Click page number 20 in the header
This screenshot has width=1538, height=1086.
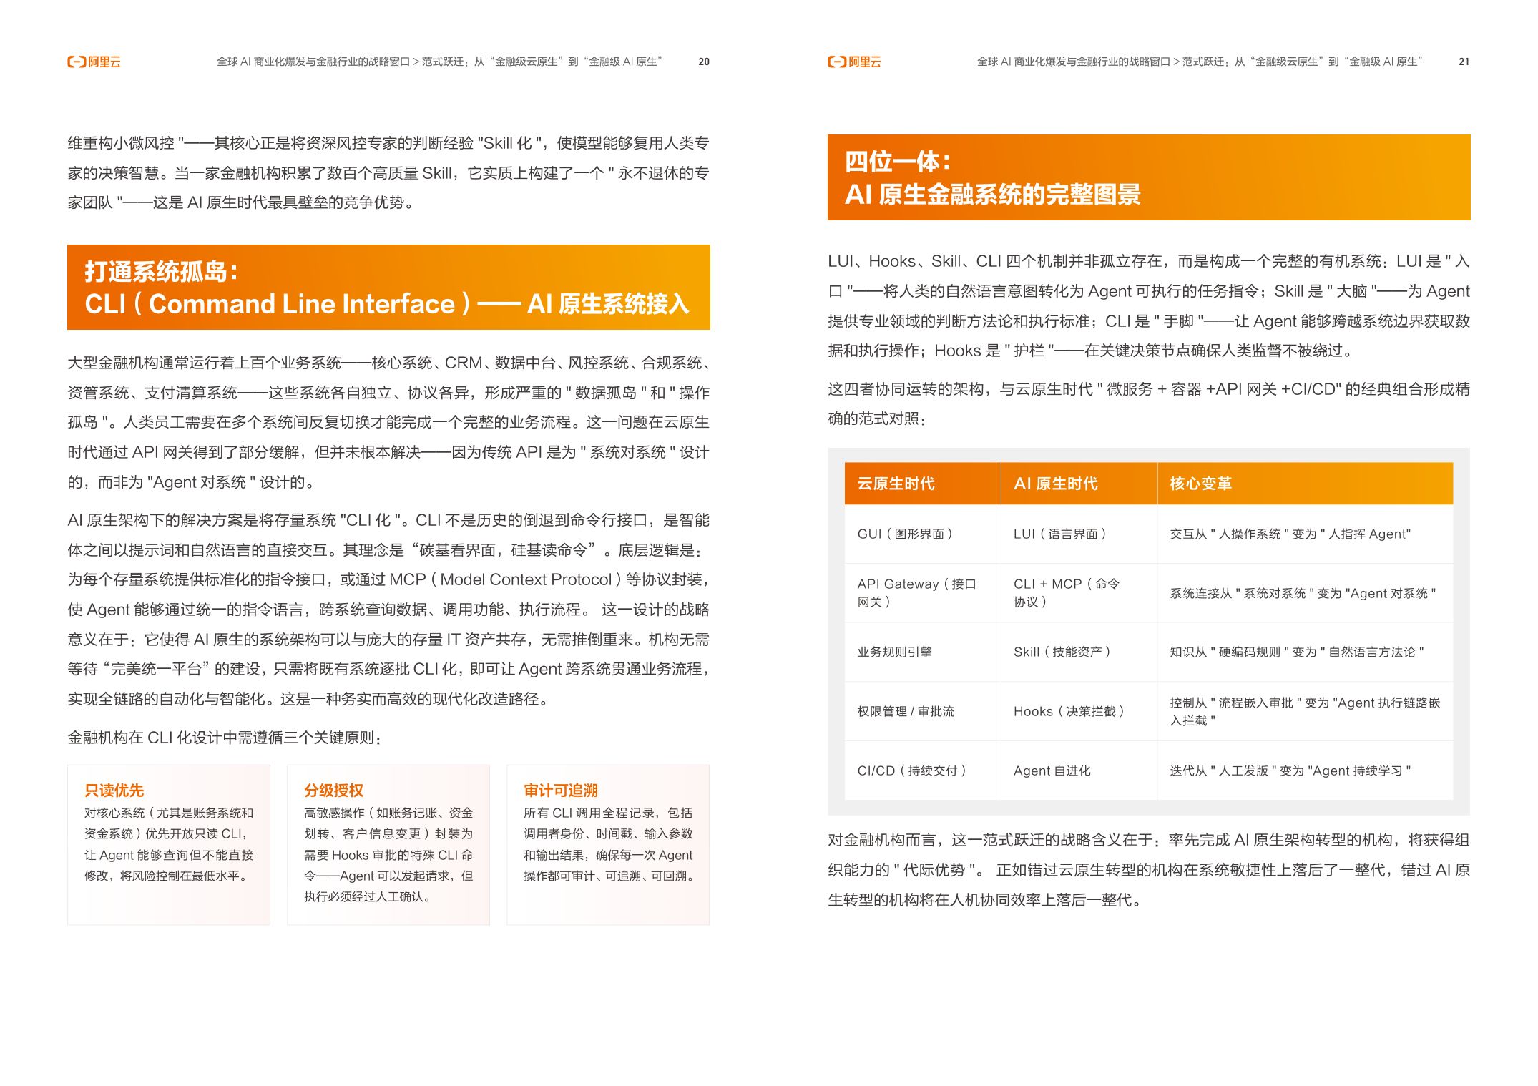click(x=704, y=62)
